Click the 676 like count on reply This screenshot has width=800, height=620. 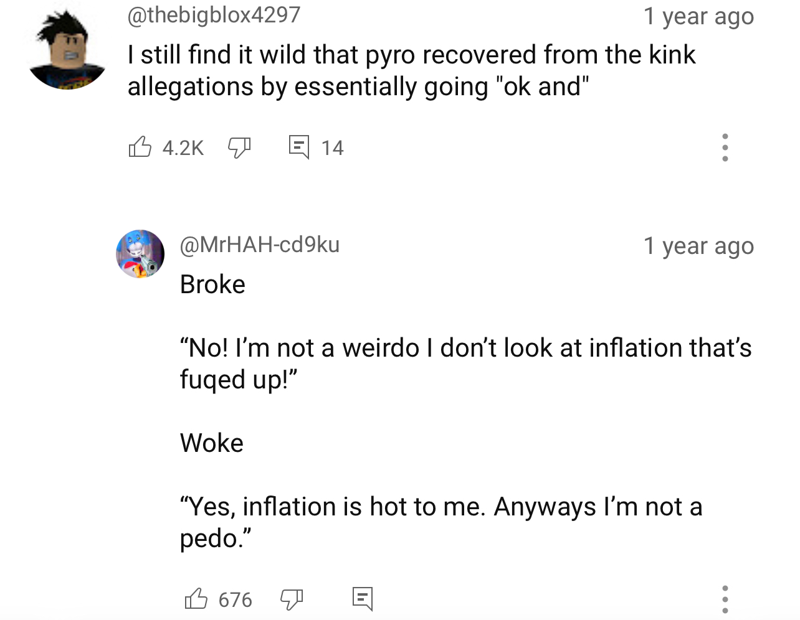235,599
